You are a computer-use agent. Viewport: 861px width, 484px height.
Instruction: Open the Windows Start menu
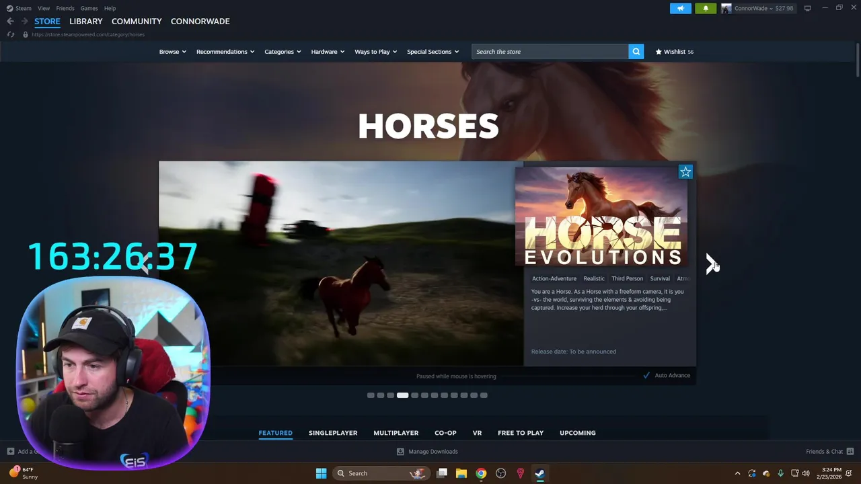(322, 473)
